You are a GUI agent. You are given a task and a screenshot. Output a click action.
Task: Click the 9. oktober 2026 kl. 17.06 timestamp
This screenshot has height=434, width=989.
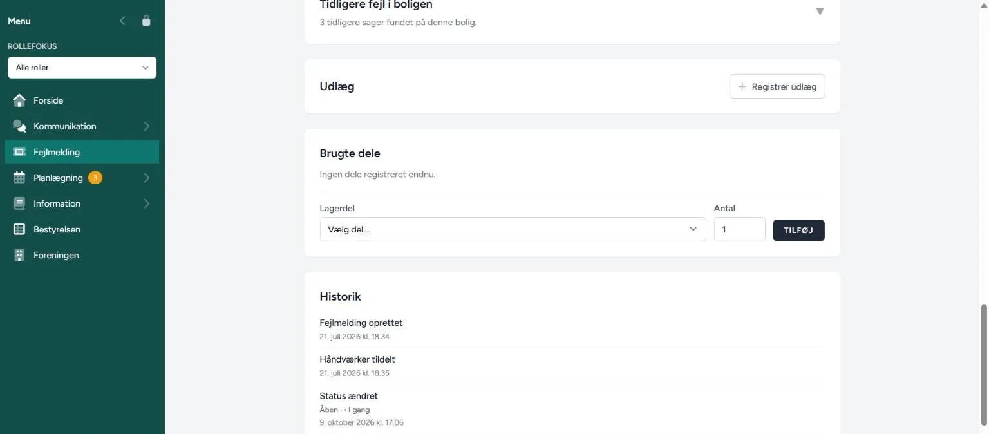pyautogui.click(x=361, y=422)
